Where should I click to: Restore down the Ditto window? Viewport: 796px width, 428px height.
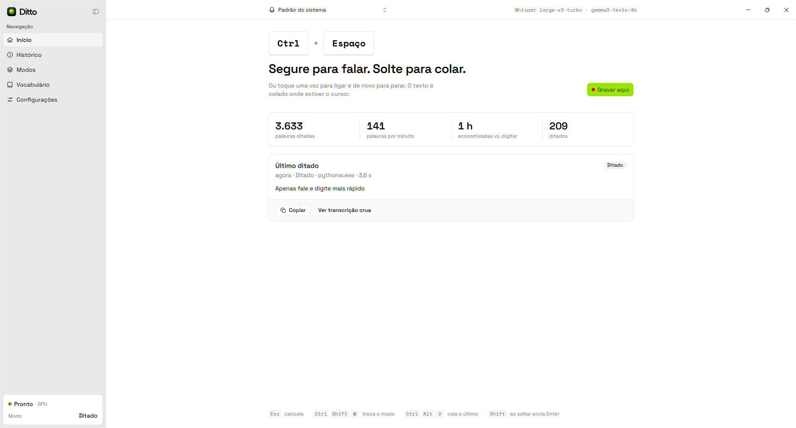(767, 10)
